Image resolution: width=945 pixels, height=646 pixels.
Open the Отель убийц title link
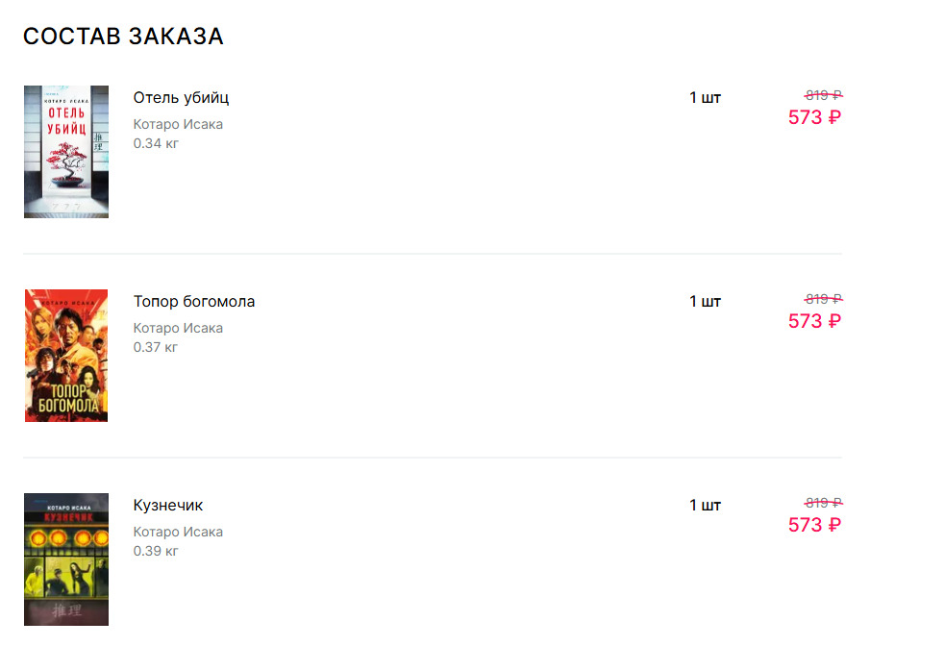(181, 98)
